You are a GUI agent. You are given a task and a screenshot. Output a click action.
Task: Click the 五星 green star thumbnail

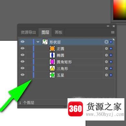(x=52, y=75)
